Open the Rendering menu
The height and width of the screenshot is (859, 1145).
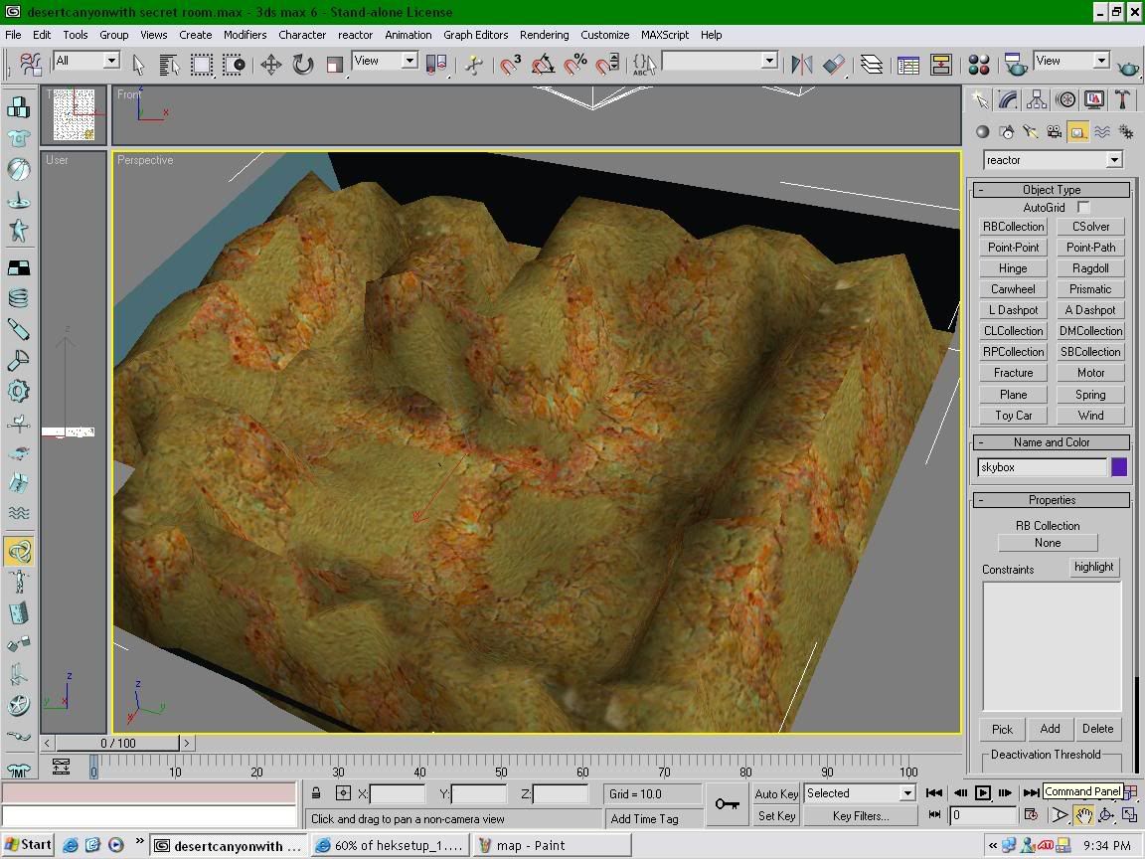click(x=544, y=35)
